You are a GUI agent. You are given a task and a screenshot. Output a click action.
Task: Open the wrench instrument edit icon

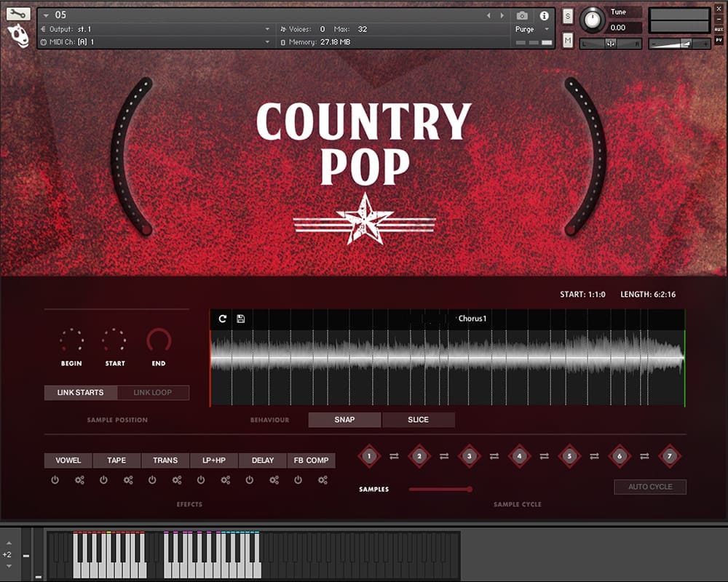(x=18, y=13)
